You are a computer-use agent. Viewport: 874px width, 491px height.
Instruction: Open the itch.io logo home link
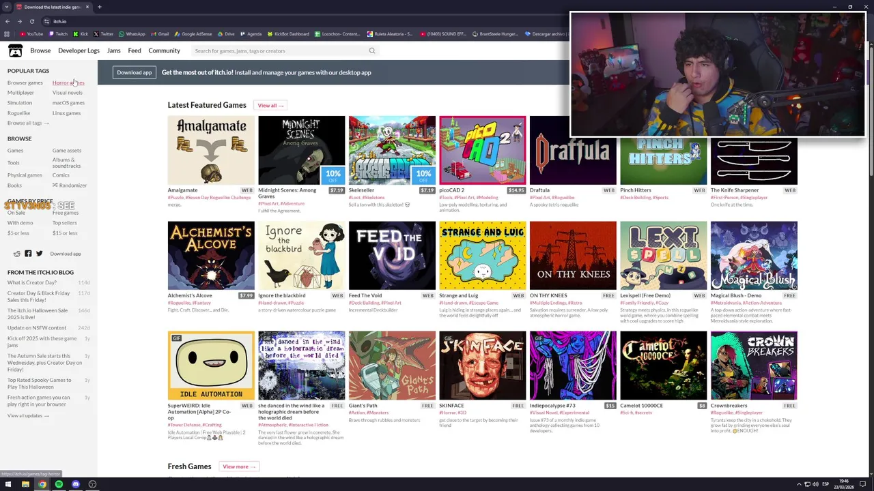15,50
